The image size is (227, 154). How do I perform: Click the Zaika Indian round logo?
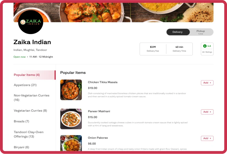(31, 22)
